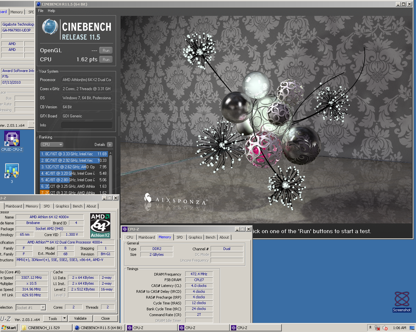Select ranking row 12C/12T @ 2.62 GHz AMD
416x332 pixels.
click(74, 167)
